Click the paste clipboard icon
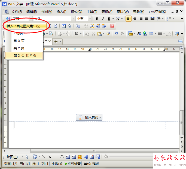Screen dimensions: 186x169 pyautogui.click(x=99, y=34)
